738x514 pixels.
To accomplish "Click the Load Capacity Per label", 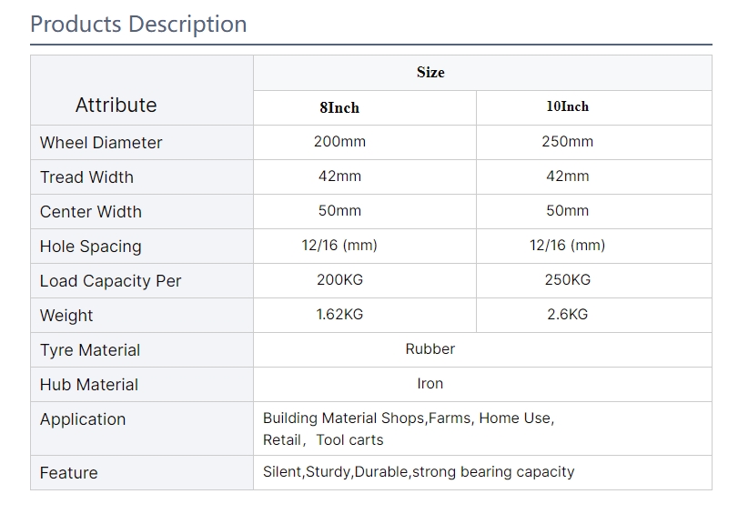I will [x=110, y=281].
